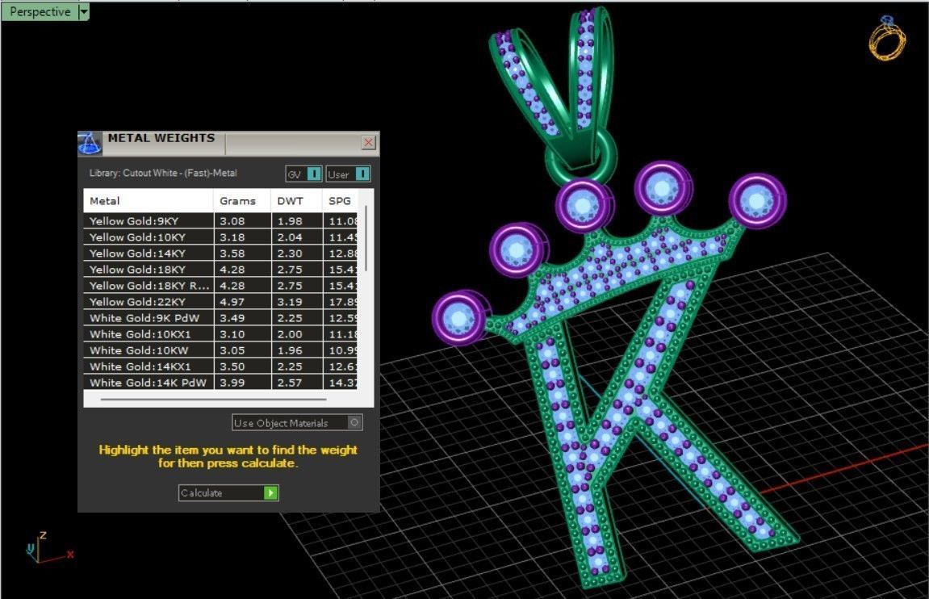The height and width of the screenshot is (599, 929).
Task: Select the White Gold:9K PdW row
Action: pyautogui.click(x=220, y=317)
